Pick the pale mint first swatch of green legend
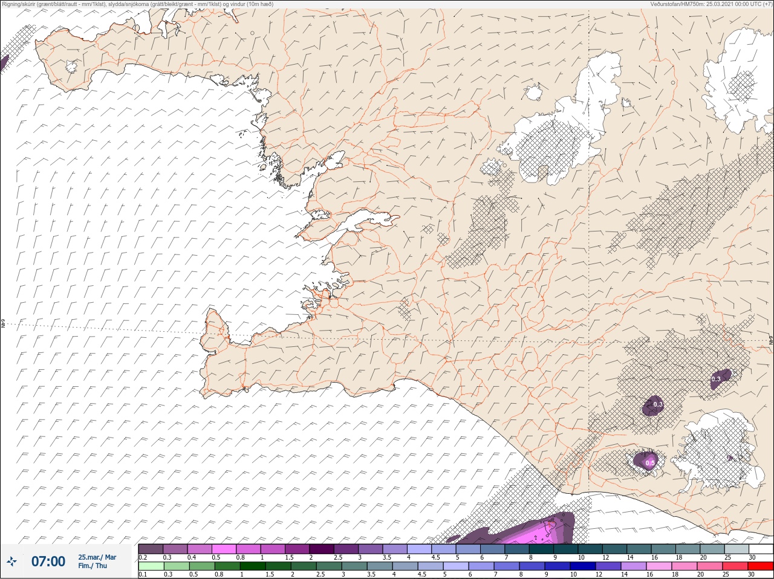The width and height of the screenshot is (774, 579). click(x=151, y=566)
